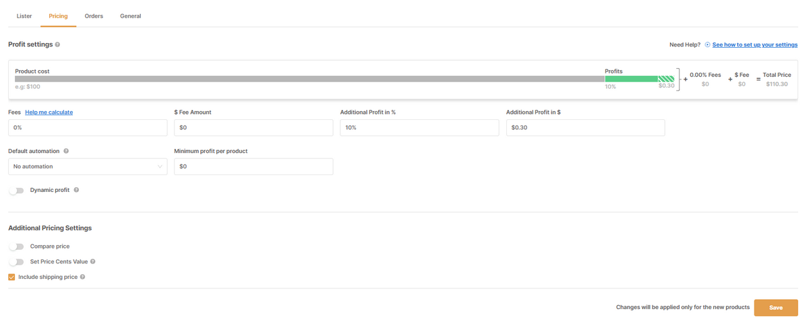Turn on the Compare price switch
Screen dimensions: 809x324
coord(16,247)
